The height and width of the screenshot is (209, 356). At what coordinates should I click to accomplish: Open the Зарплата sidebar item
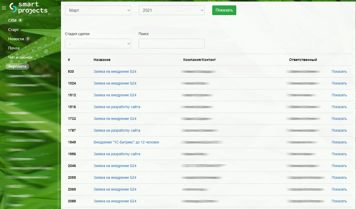[17, 66]
